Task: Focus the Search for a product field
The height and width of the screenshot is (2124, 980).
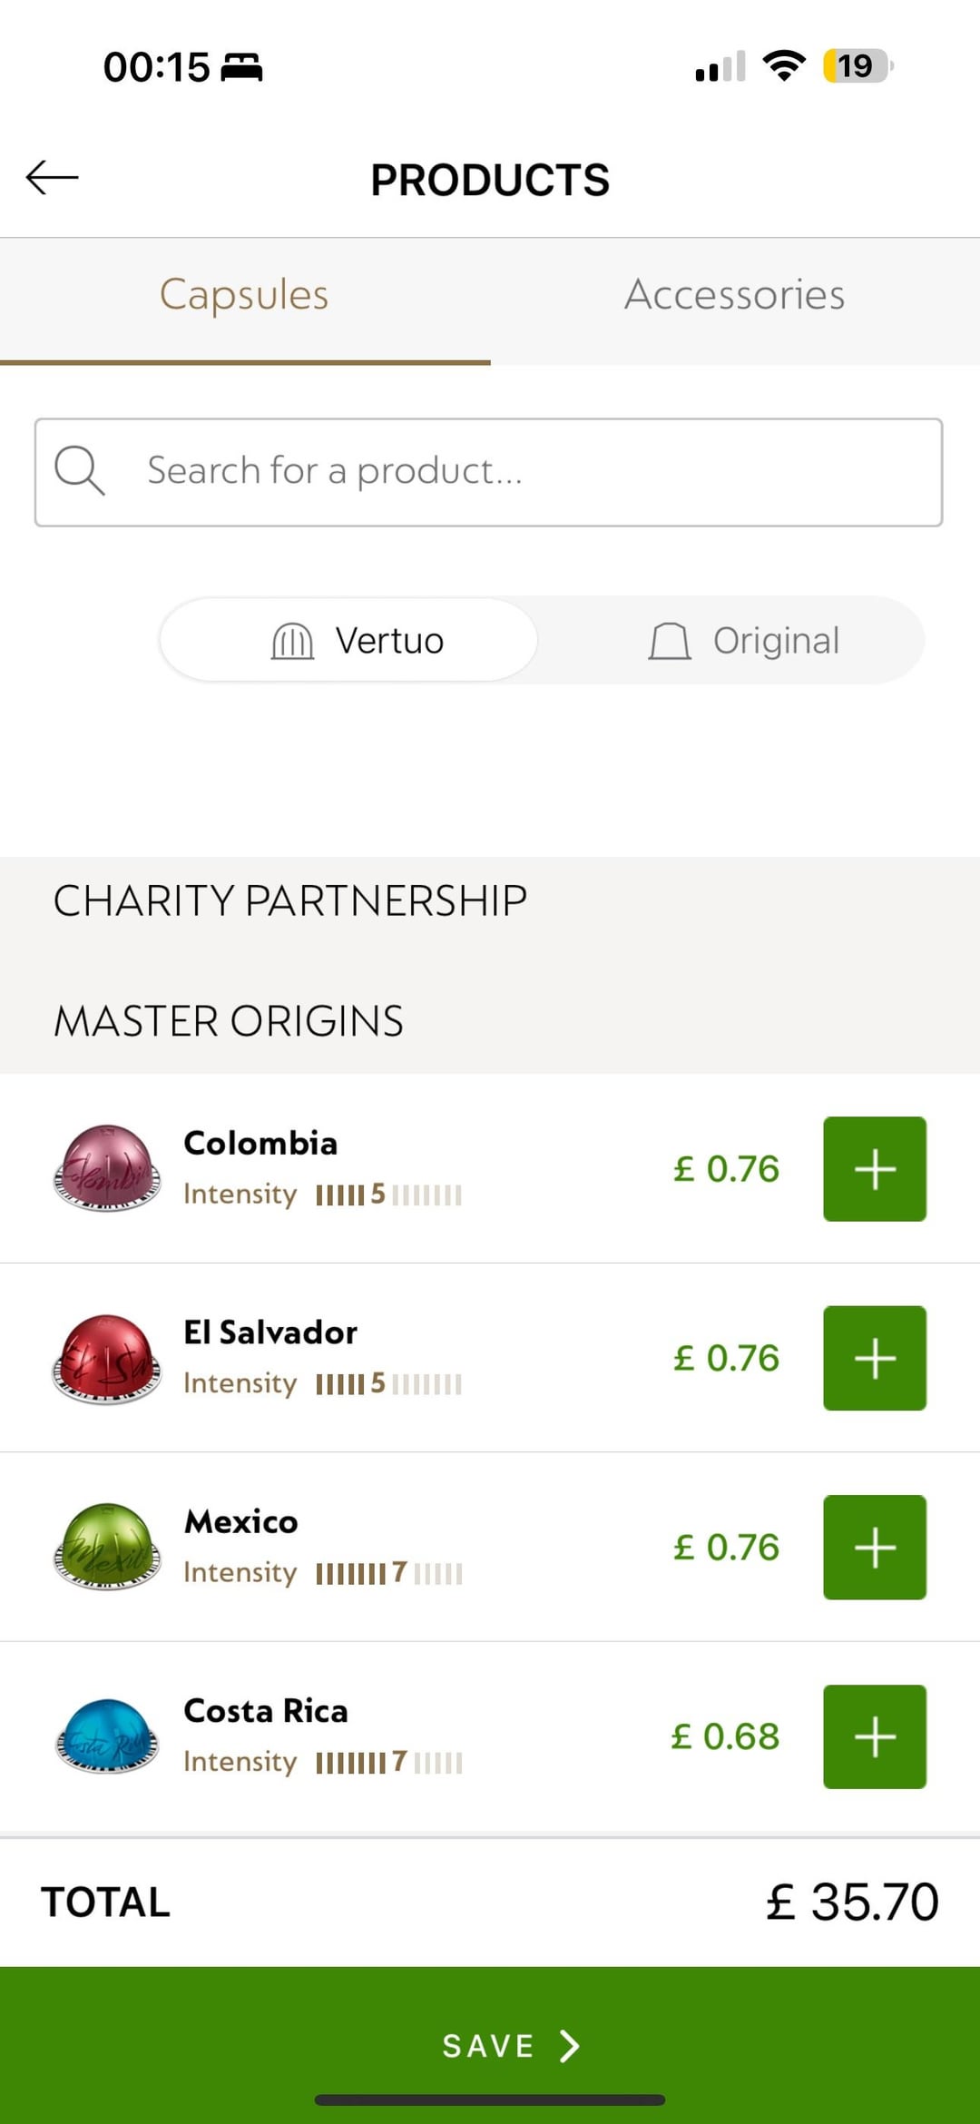Action: point(508,471)
